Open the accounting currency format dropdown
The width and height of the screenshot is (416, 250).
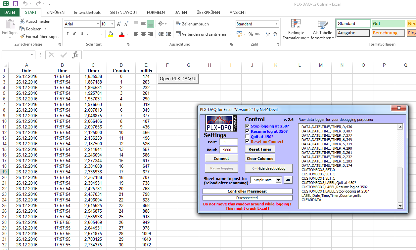[x=245, y=34]
